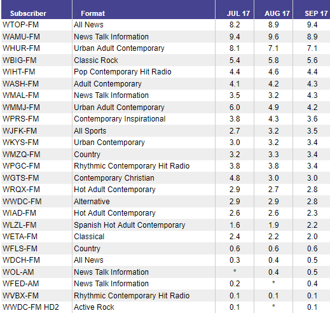Click WHUR-FM JUL 17 value 8.1

(235, 48)
